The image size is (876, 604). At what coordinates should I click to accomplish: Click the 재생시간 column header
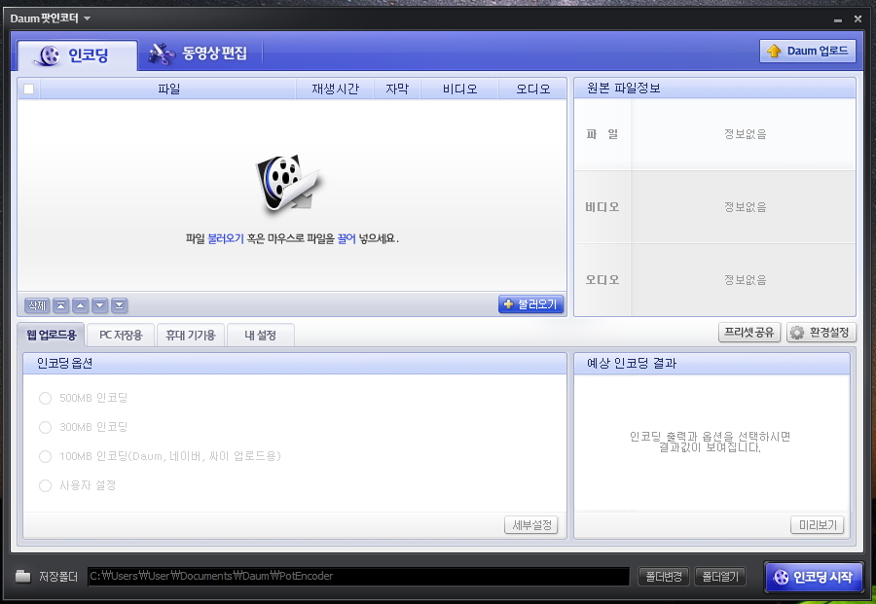click(x=335, y=89)
